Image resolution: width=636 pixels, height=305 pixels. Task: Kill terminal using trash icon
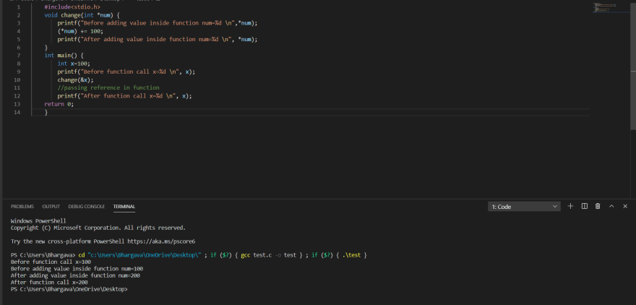tap(598, 206)
